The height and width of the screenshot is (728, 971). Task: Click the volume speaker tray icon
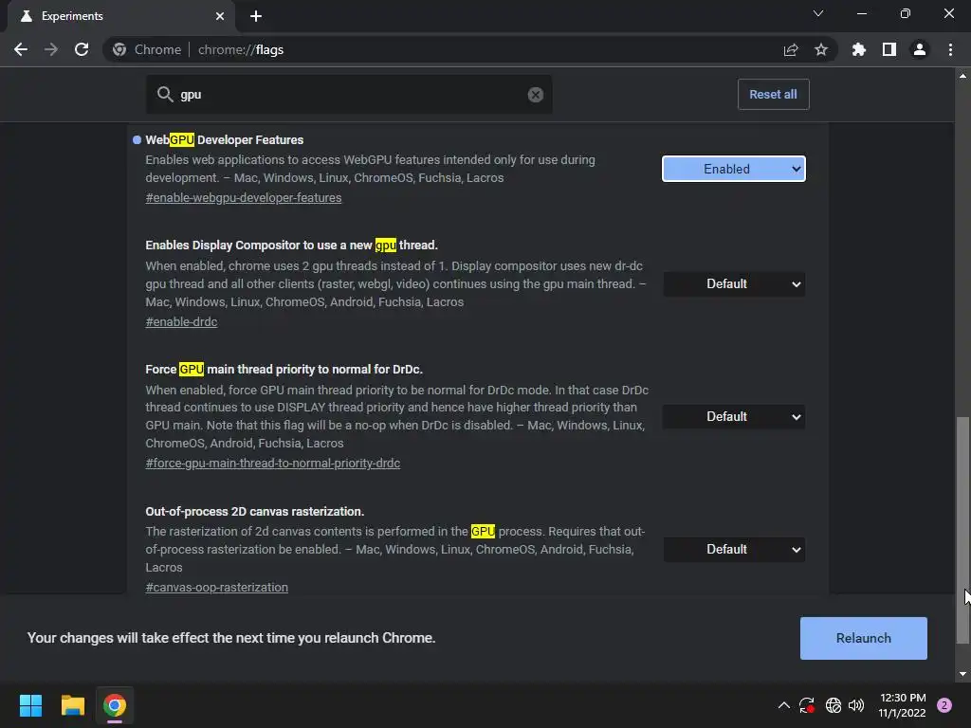[x=856, y=705]
